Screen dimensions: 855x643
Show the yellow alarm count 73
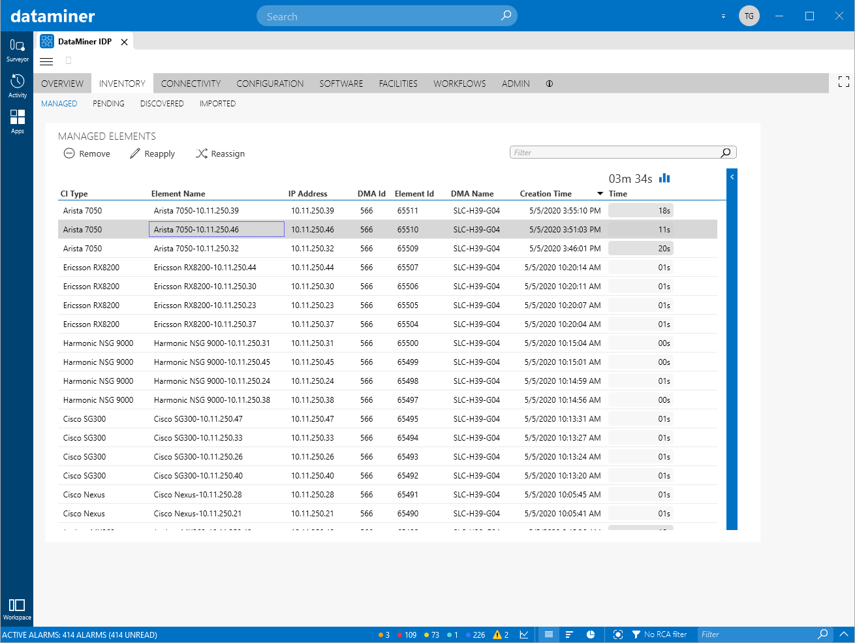click(x=431, y=635)
